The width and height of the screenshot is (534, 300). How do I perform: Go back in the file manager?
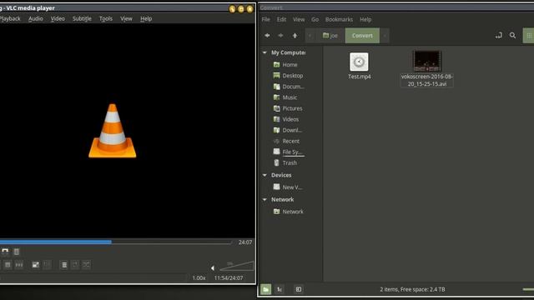(x=267, y=35)
